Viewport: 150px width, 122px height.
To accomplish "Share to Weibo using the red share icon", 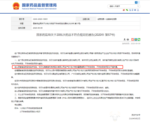I will click(x=133, y=39).
